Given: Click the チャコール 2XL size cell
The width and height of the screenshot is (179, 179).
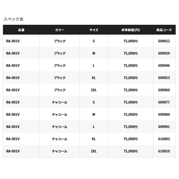Looking at the screenshot, I should (x=94, y=151).
